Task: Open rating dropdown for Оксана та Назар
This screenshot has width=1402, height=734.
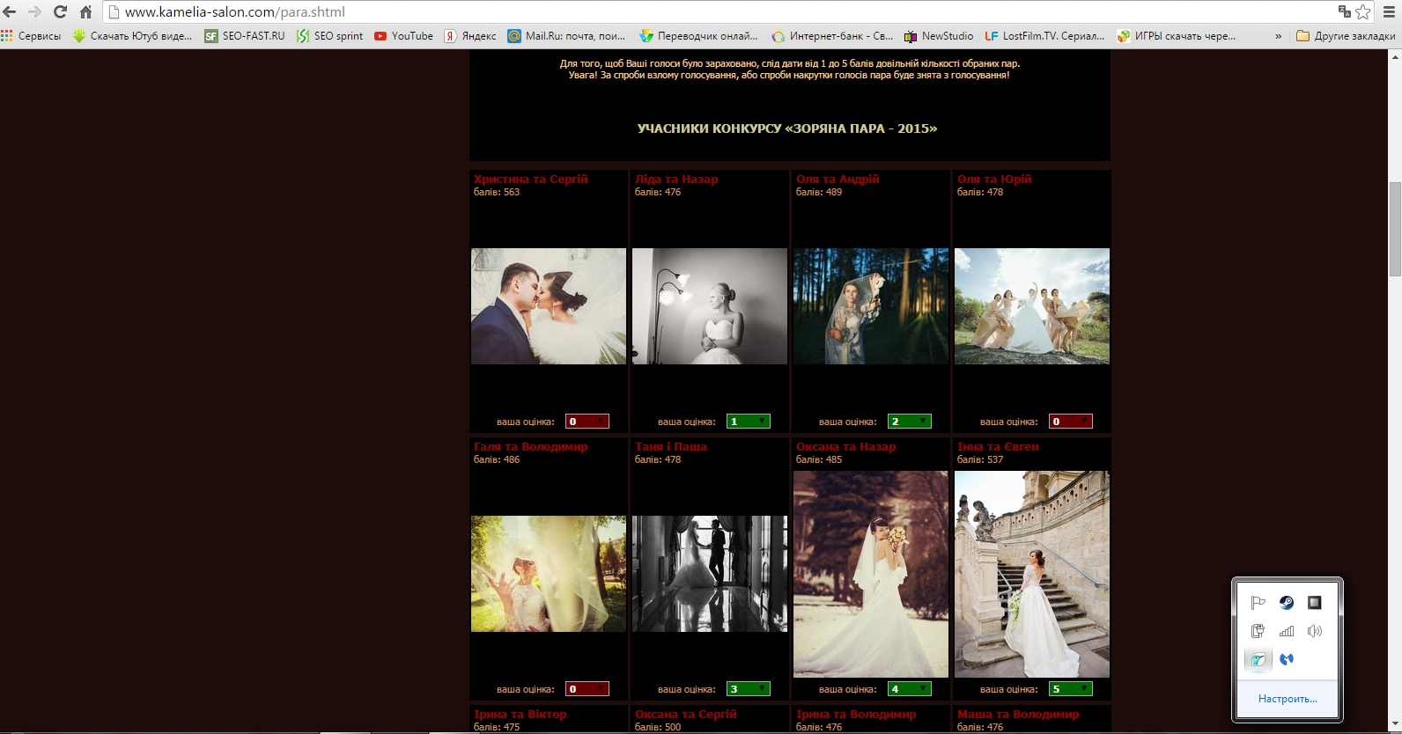Action: (x=909, y=689)
